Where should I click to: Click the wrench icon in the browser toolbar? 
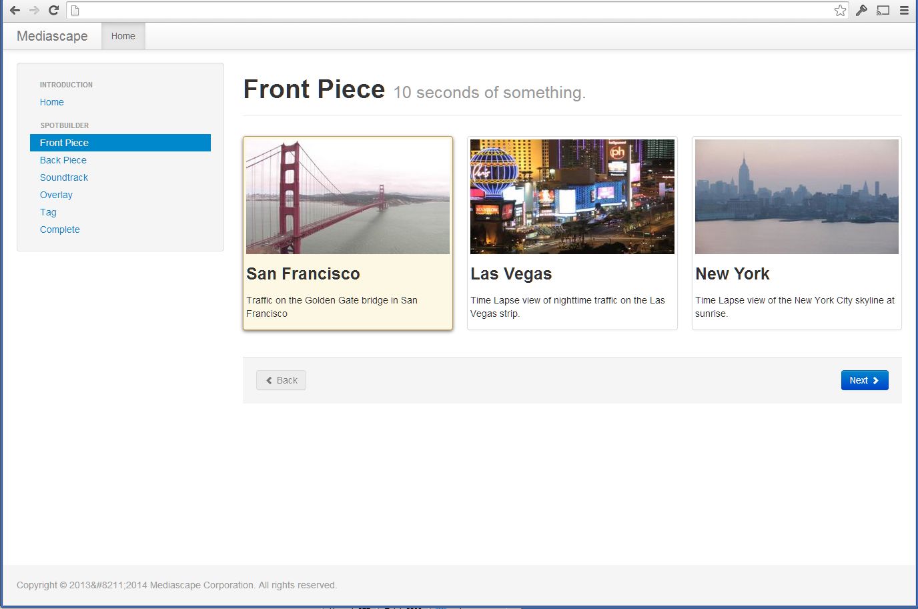[861, 10]
